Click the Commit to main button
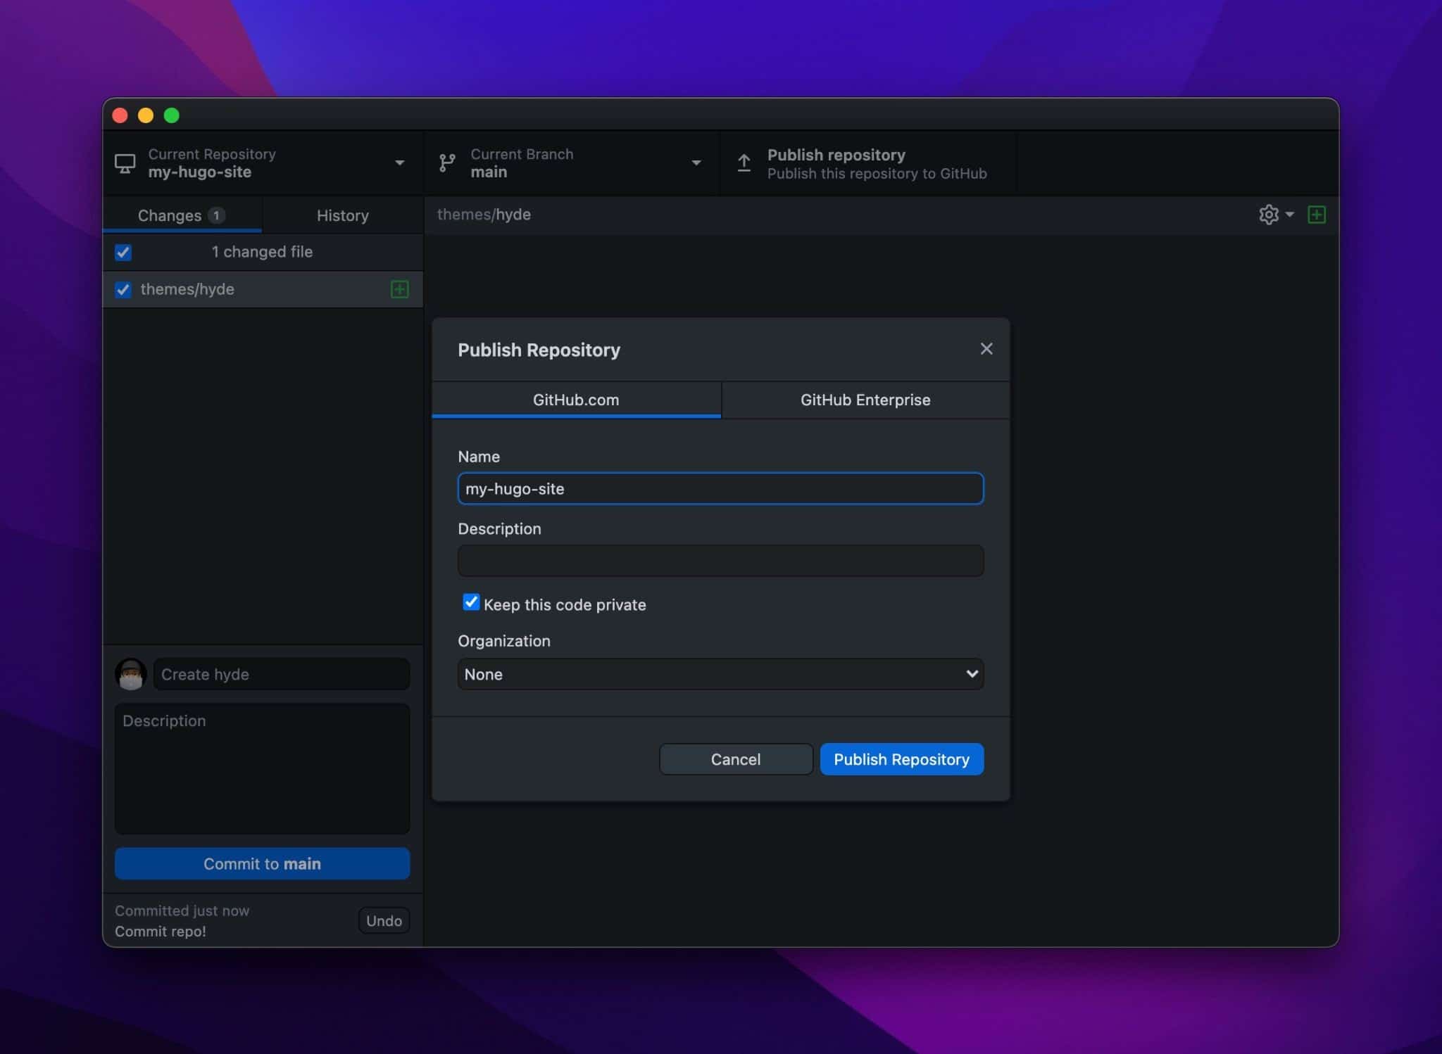The width and height of the screenshot is (1442, 1054). pyautogui.click(x=261, y=863)
